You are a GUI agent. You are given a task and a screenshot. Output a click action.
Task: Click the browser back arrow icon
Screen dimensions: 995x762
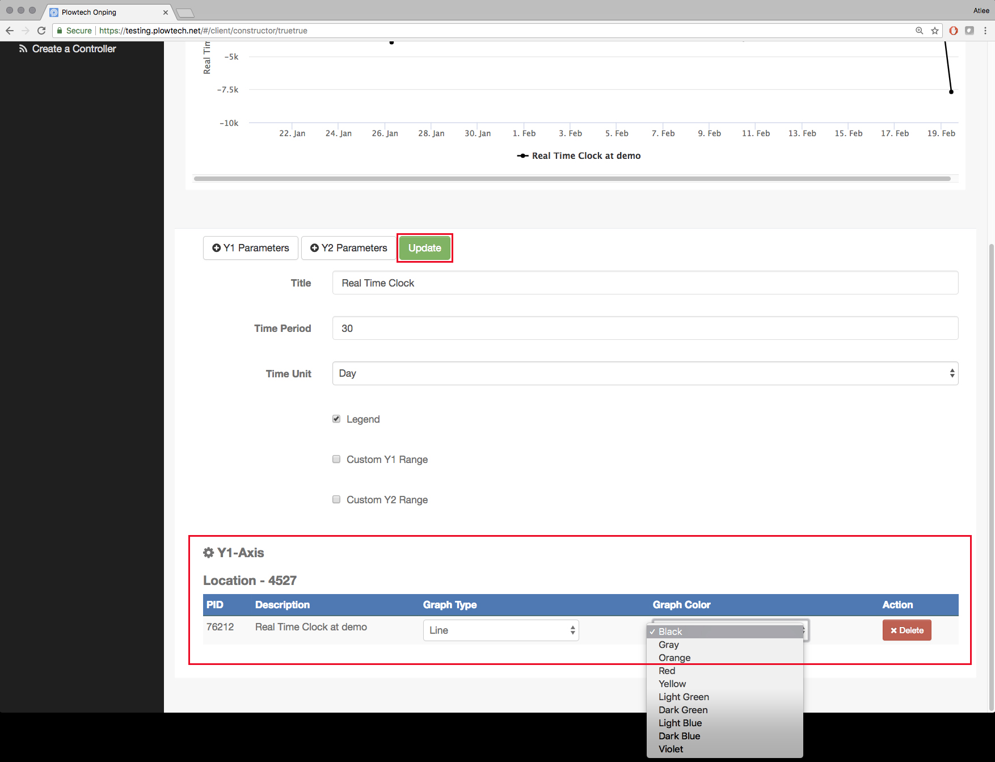[x=10, y=31]
